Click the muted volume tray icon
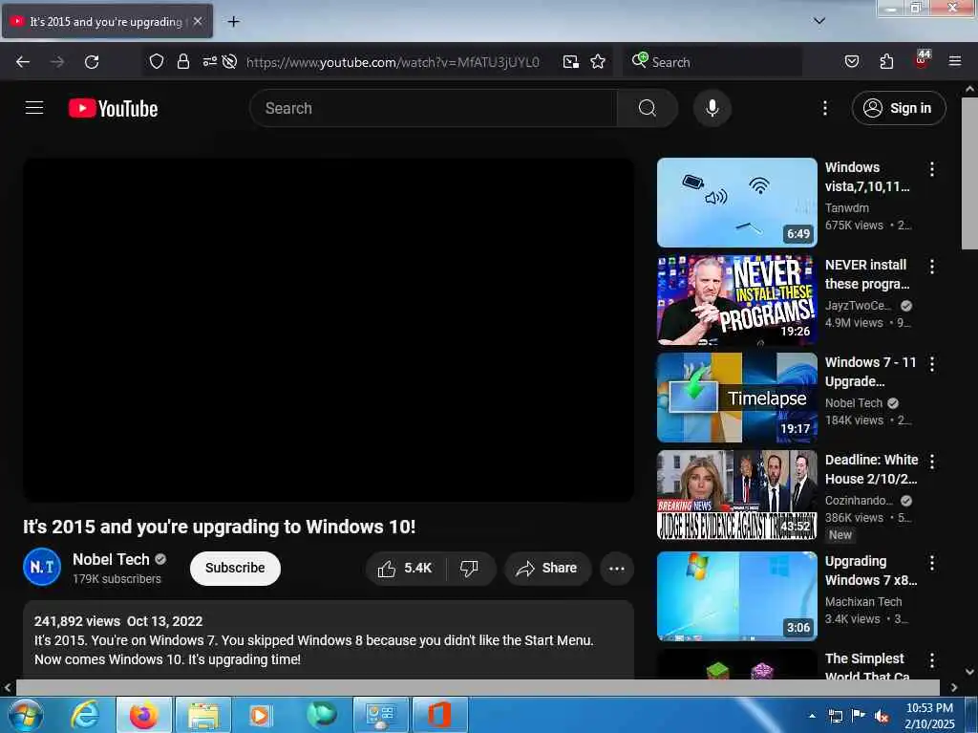Viewport: 978px width, 733px height. (882, 716)
